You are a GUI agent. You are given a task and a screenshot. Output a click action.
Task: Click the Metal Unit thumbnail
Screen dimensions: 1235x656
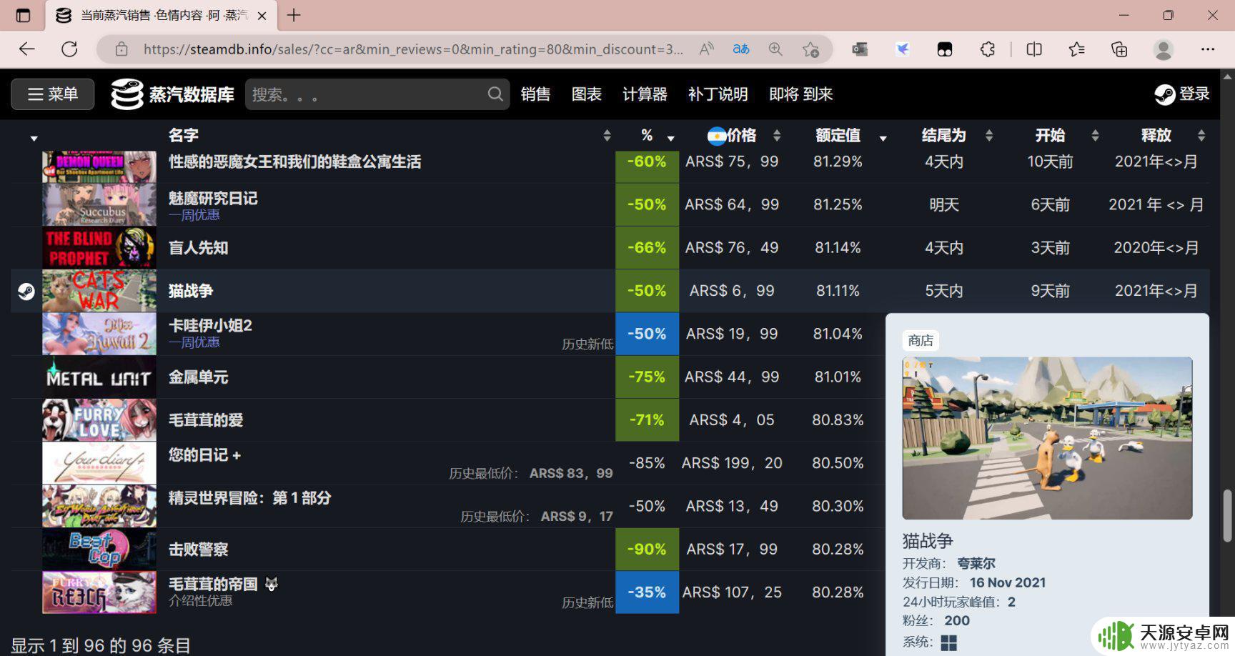click(99, 377)
